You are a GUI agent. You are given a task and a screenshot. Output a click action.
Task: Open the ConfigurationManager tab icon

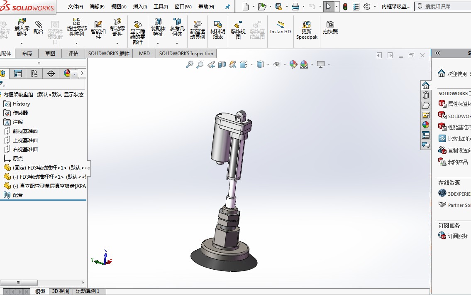[34, 74]
